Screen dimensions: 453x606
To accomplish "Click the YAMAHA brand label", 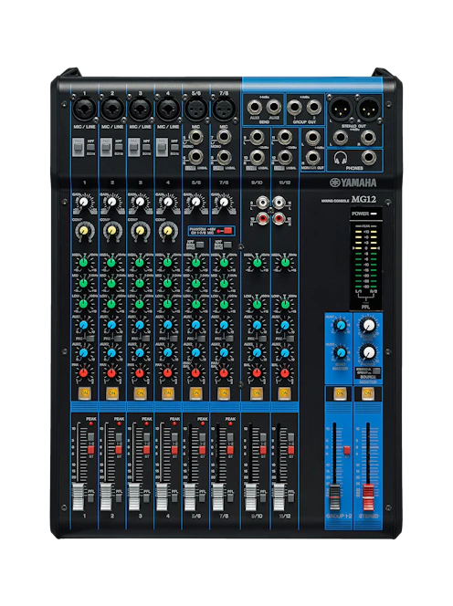I will click(353, 183).
